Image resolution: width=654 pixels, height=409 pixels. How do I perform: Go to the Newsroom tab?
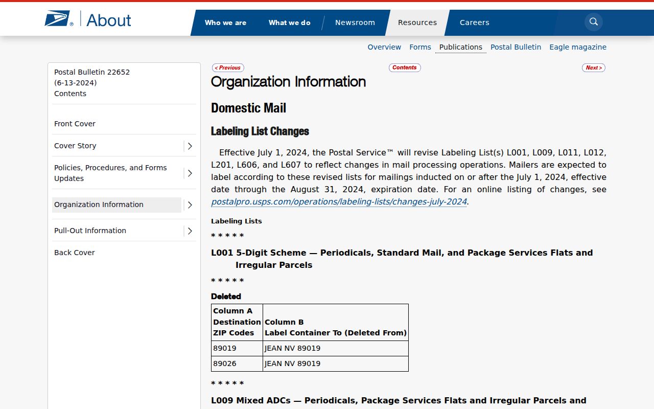click(355, 22)
